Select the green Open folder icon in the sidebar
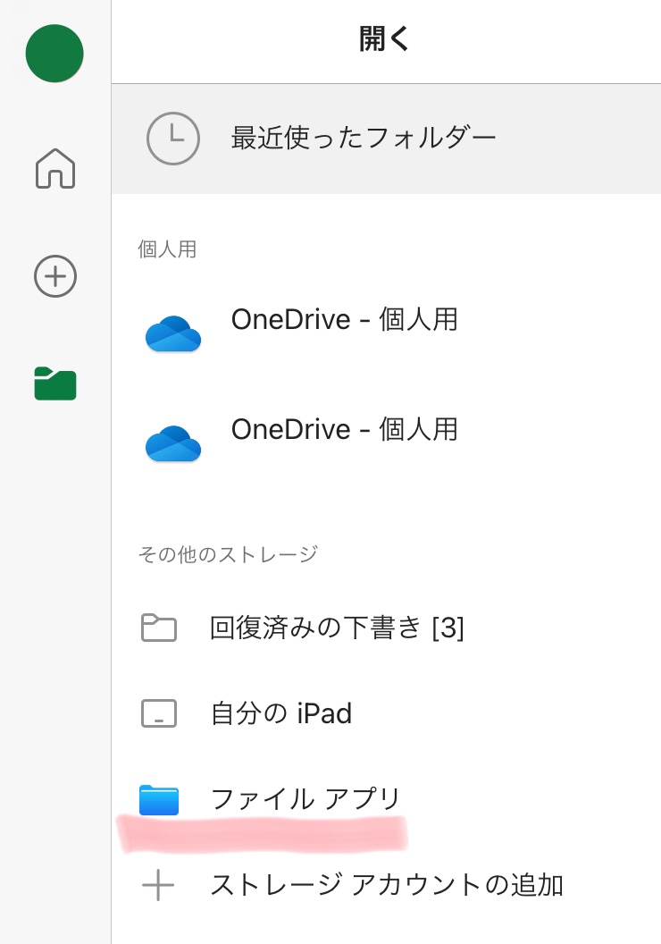 pyautogui.click(x=55, y=383)
